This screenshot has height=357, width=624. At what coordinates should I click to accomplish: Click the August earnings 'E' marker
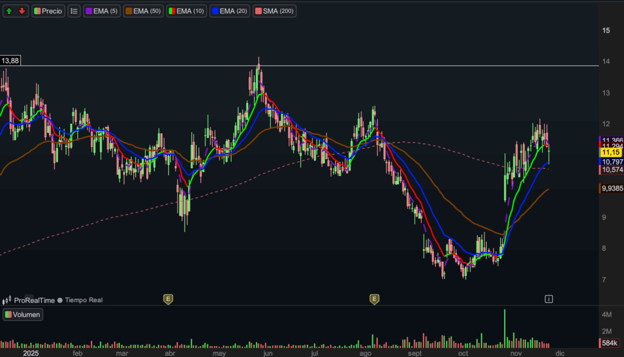pyautogui.click(x=374, y=299)
